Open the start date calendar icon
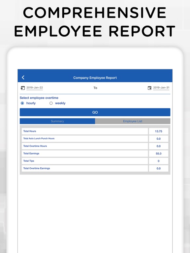This screenshot has height=253, width=190. [x=23, y=88]
